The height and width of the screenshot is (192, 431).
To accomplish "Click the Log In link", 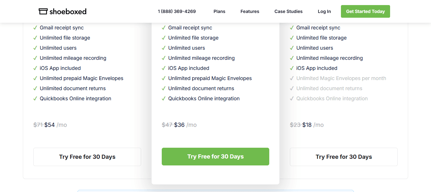I will (324, 11).
